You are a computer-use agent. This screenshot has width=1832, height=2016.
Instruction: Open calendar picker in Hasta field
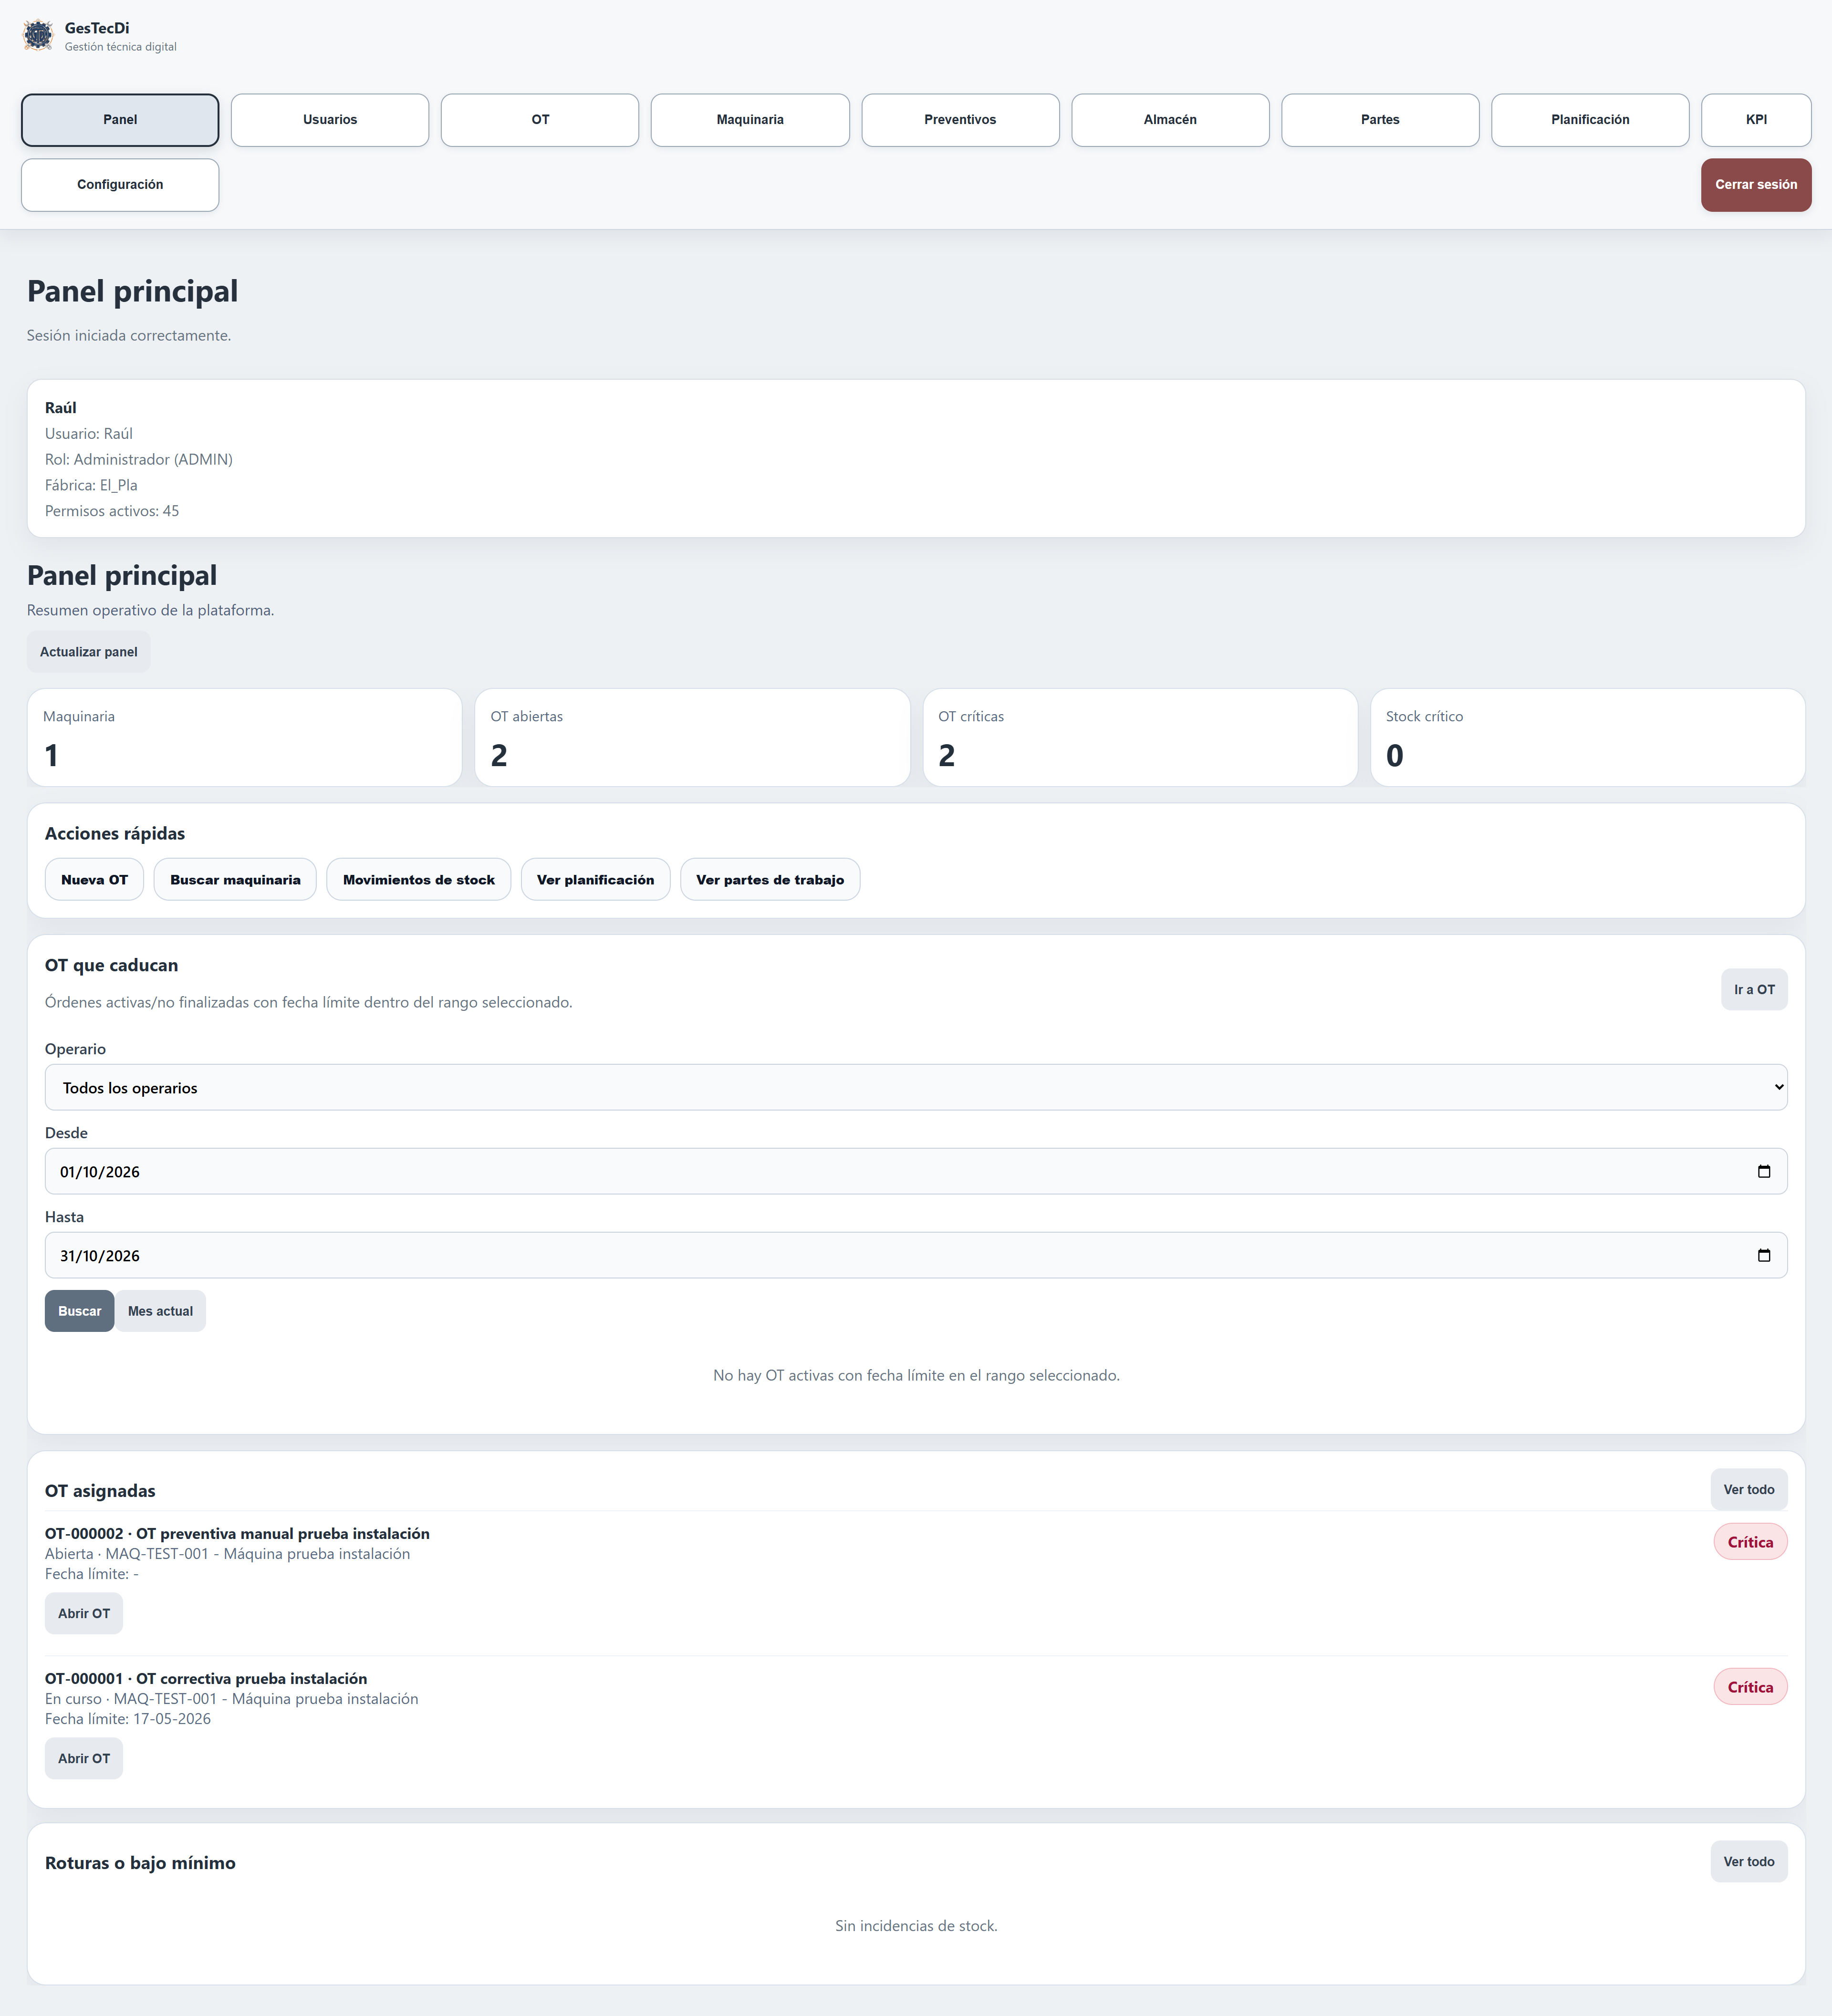pyautogui.click(x=1763, y=1255)
